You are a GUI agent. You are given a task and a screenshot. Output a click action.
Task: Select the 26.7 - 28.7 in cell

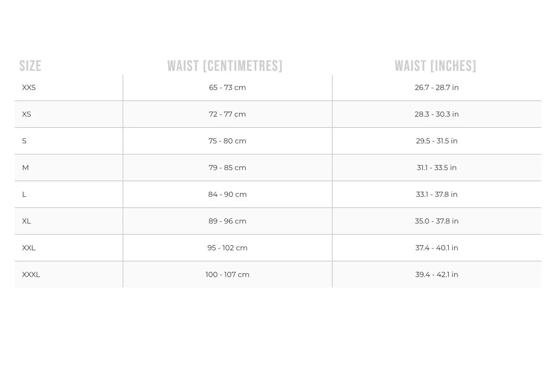(437, 88)
